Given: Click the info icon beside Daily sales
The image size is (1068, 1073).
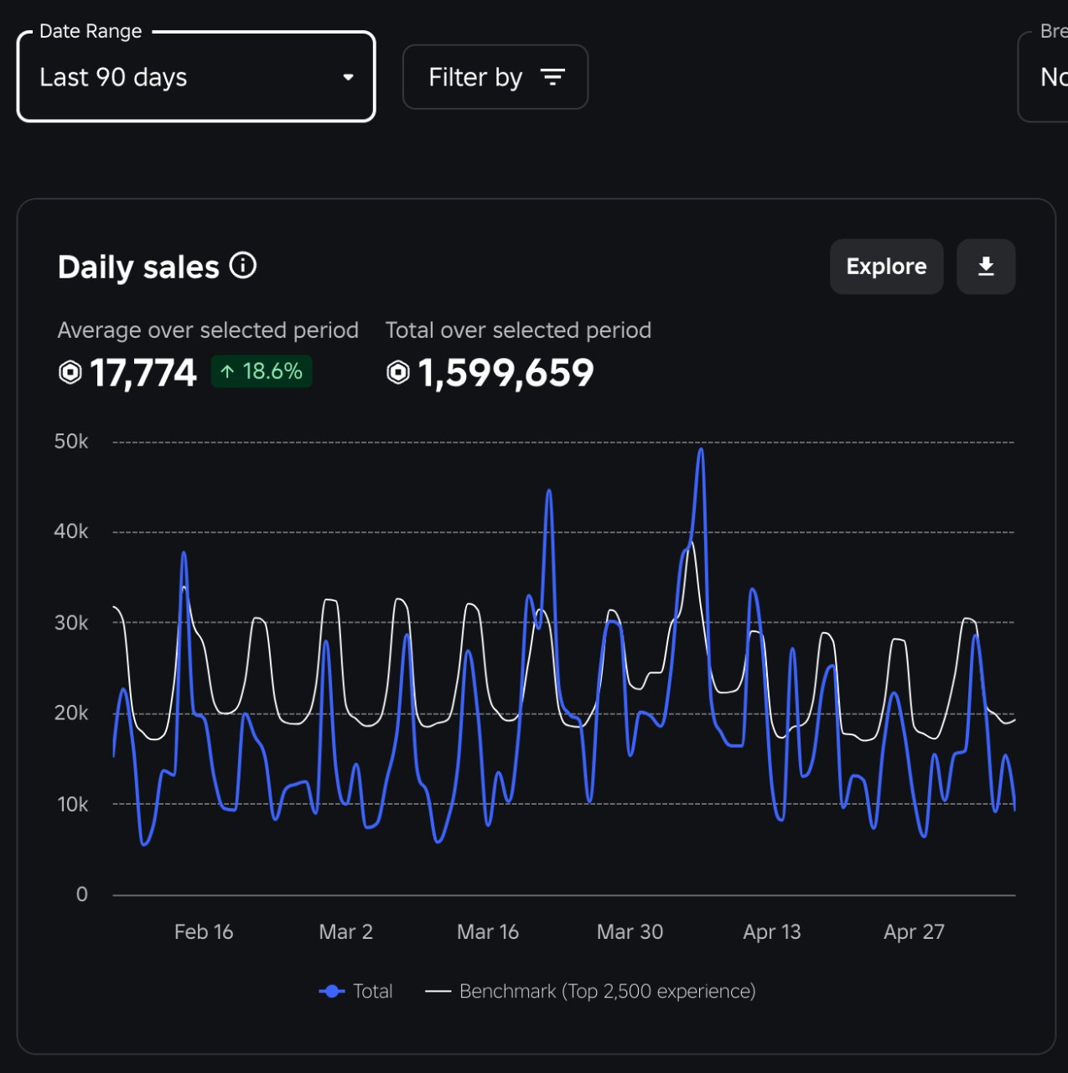Looking at the screenshot, I should [243, 266].
